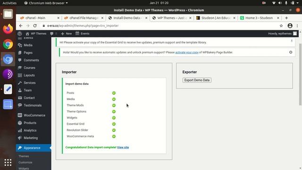Bookmark this page with the star icon
This screenshot has height=170, width=302.
tap(281, 25)
